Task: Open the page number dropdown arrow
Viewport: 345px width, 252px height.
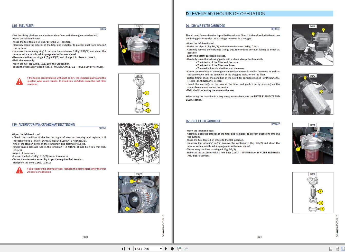Action: click(161, 249)
